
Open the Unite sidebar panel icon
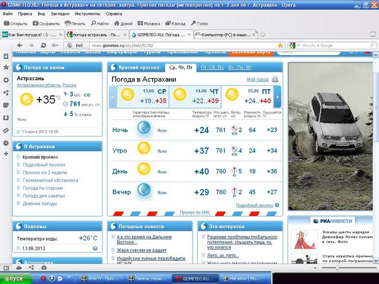pyautogui.click(x=6, y=93)
